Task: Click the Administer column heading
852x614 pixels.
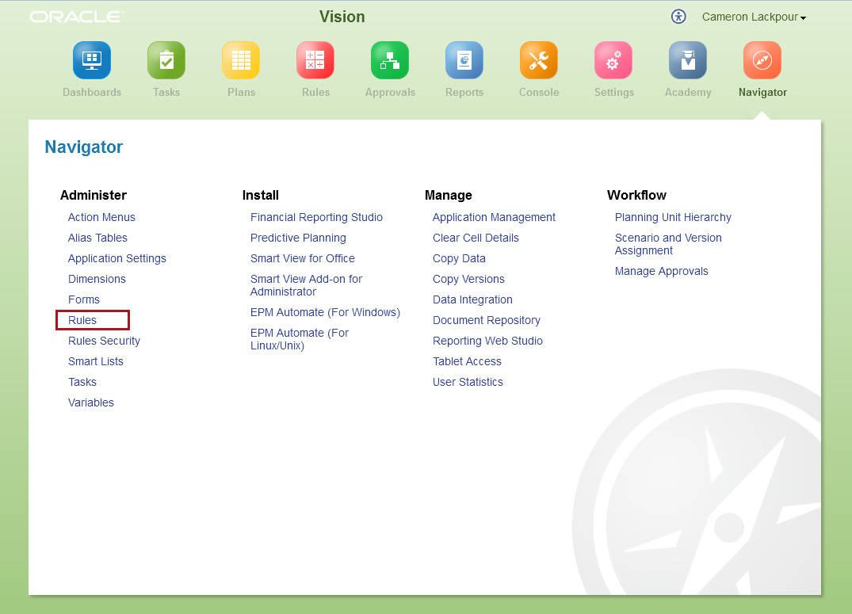Action: pyautogui.click(x=94, y=195)
